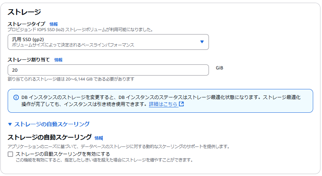
Task: Open the 情報 link next to ストレージの自動スケーリング heading
Action: tap(99, 138)
